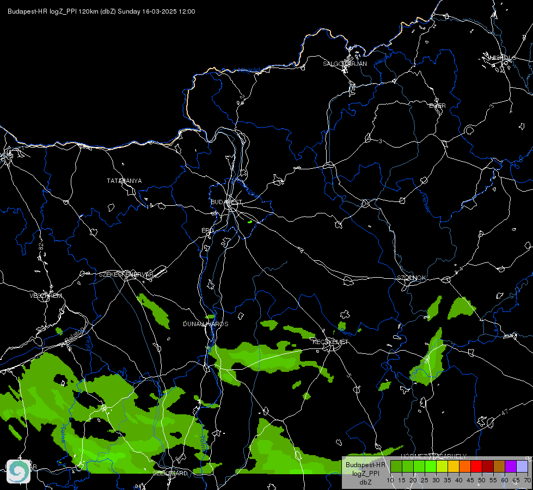The height and width of the screenshot is (490, 533).
Task: Click the EGER city label
Action: pos(437,106)
